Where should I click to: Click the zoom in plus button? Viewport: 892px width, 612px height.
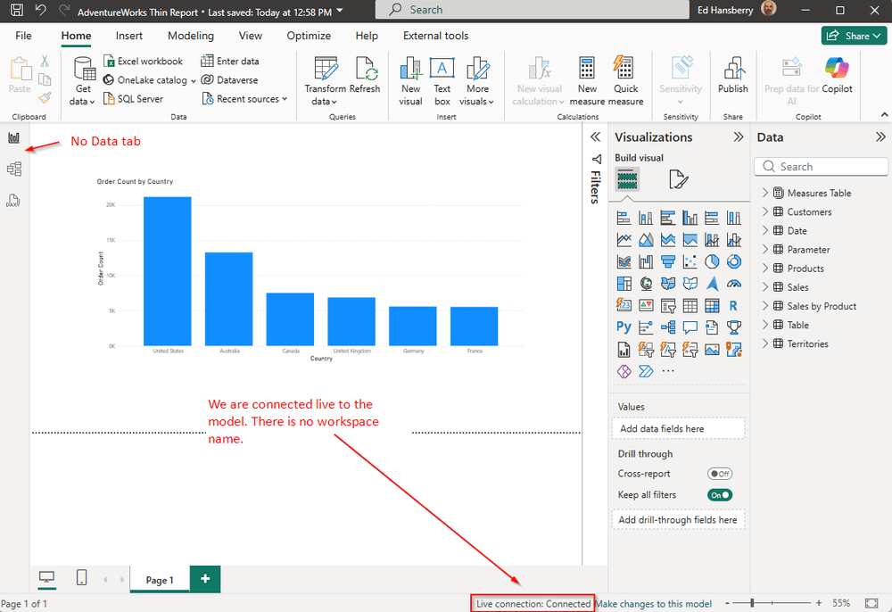coord(819,603)
